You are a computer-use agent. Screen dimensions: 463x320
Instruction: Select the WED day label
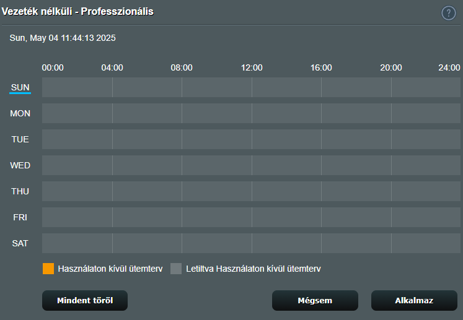[20, 165]
